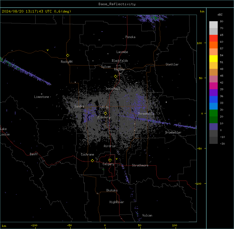This screenshot has width=234, height=229.
Task: Select slate swatch between 10 and 0
Action: [213, 127]
